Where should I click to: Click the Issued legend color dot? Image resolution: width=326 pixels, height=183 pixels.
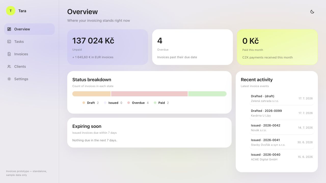click(105, 103)
